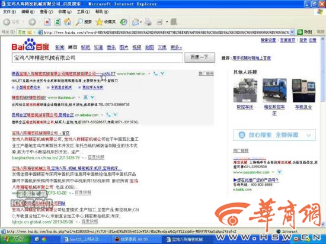326x244 pixels.
Task: Click the Windows Start button
Action: click(15, 239)
